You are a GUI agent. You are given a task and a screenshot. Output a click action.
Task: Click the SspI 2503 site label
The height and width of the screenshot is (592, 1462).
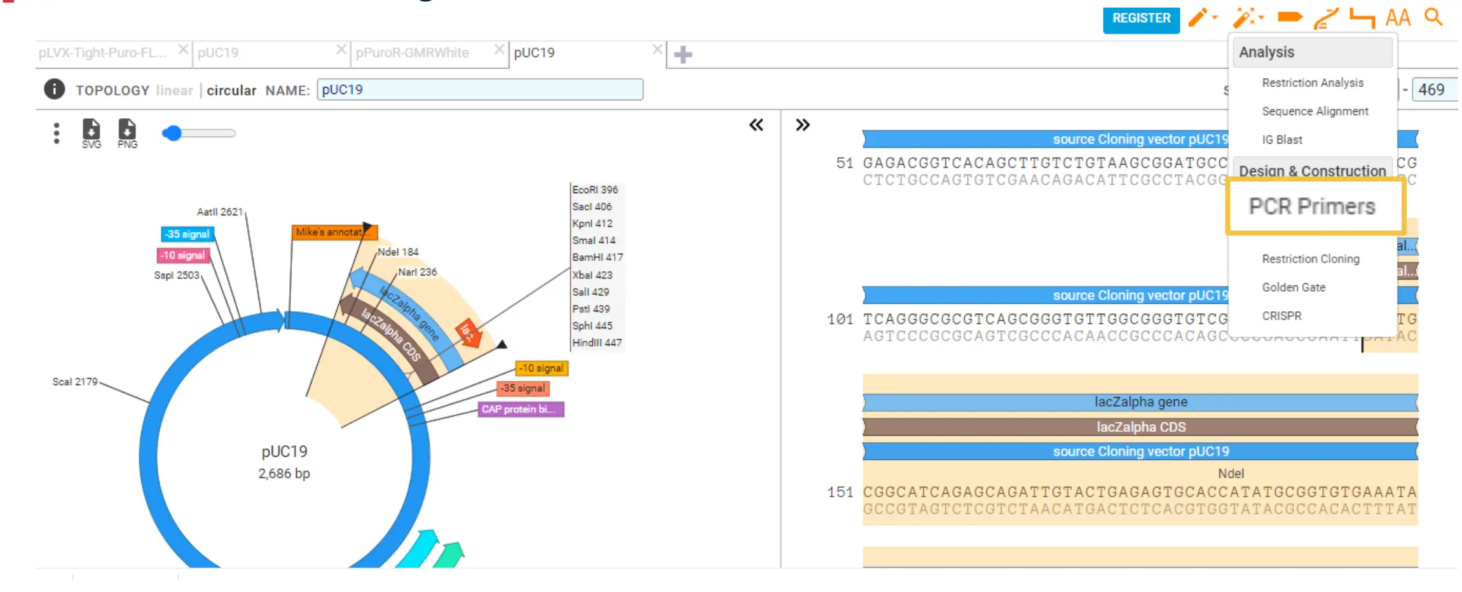pos(177,276)
